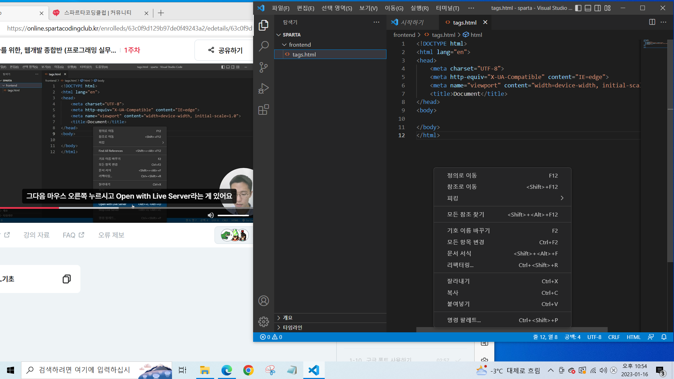Change line ending via CRLF
The height and width of the screenshot is (379, 674).
[x=614, y=337]
